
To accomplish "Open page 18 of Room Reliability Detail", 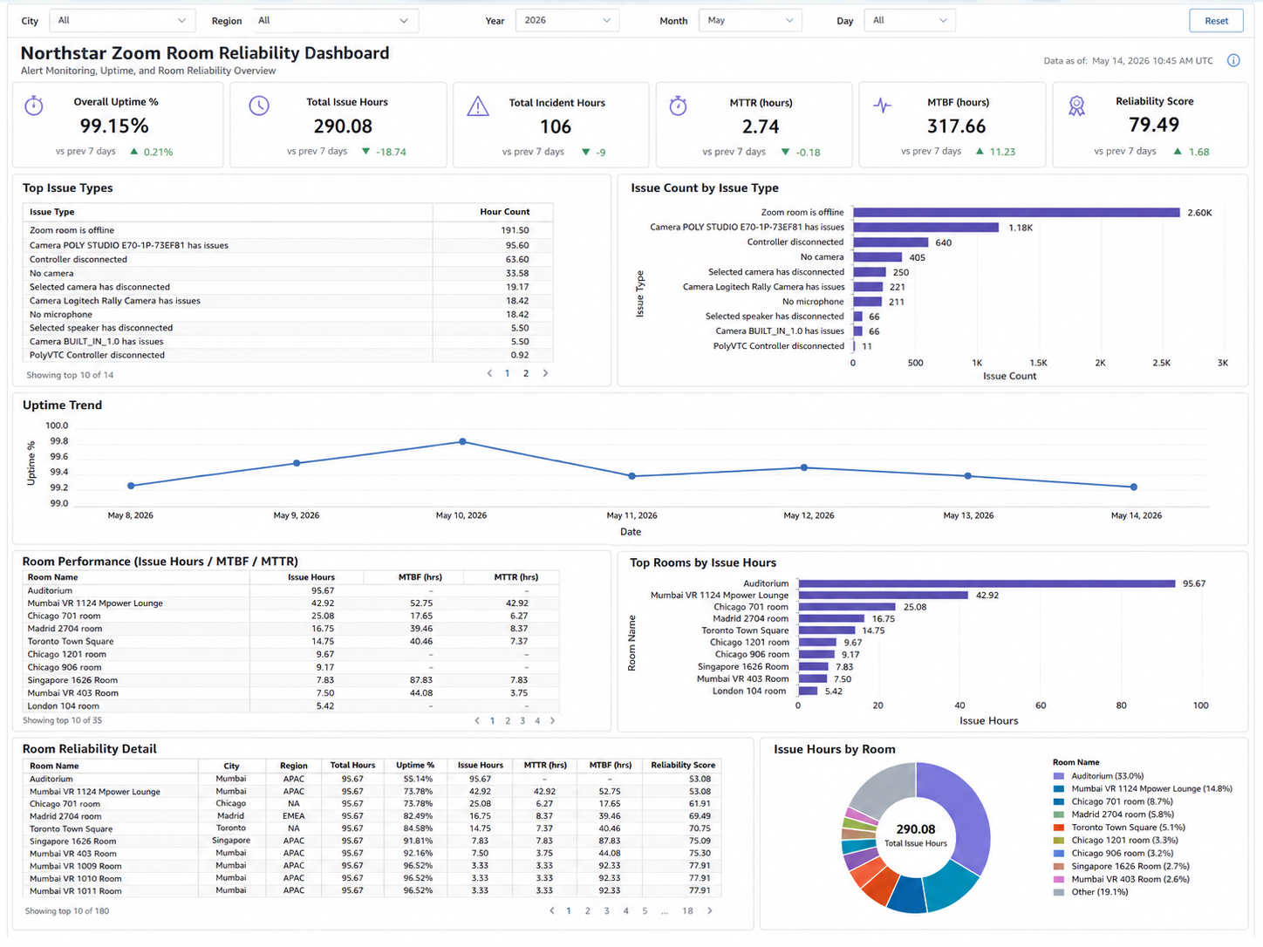I will [687, 910].
